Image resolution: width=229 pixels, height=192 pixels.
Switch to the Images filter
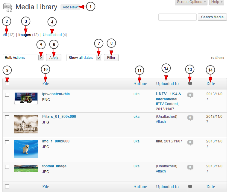coord(25,35)
